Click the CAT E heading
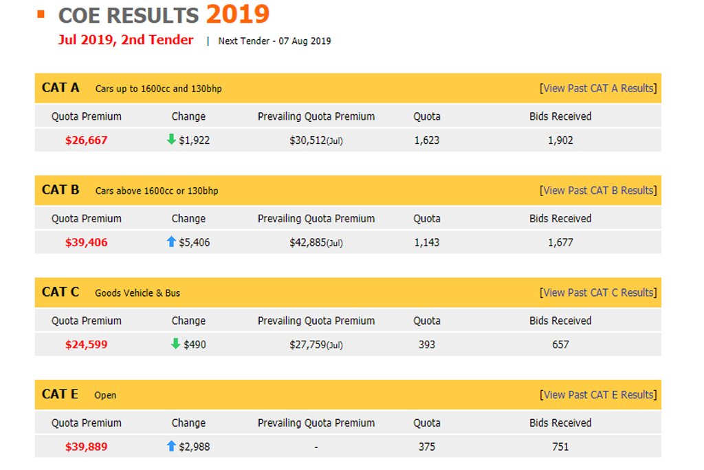The width and height of the screenshot is (704, 470). tap(60, 394)
